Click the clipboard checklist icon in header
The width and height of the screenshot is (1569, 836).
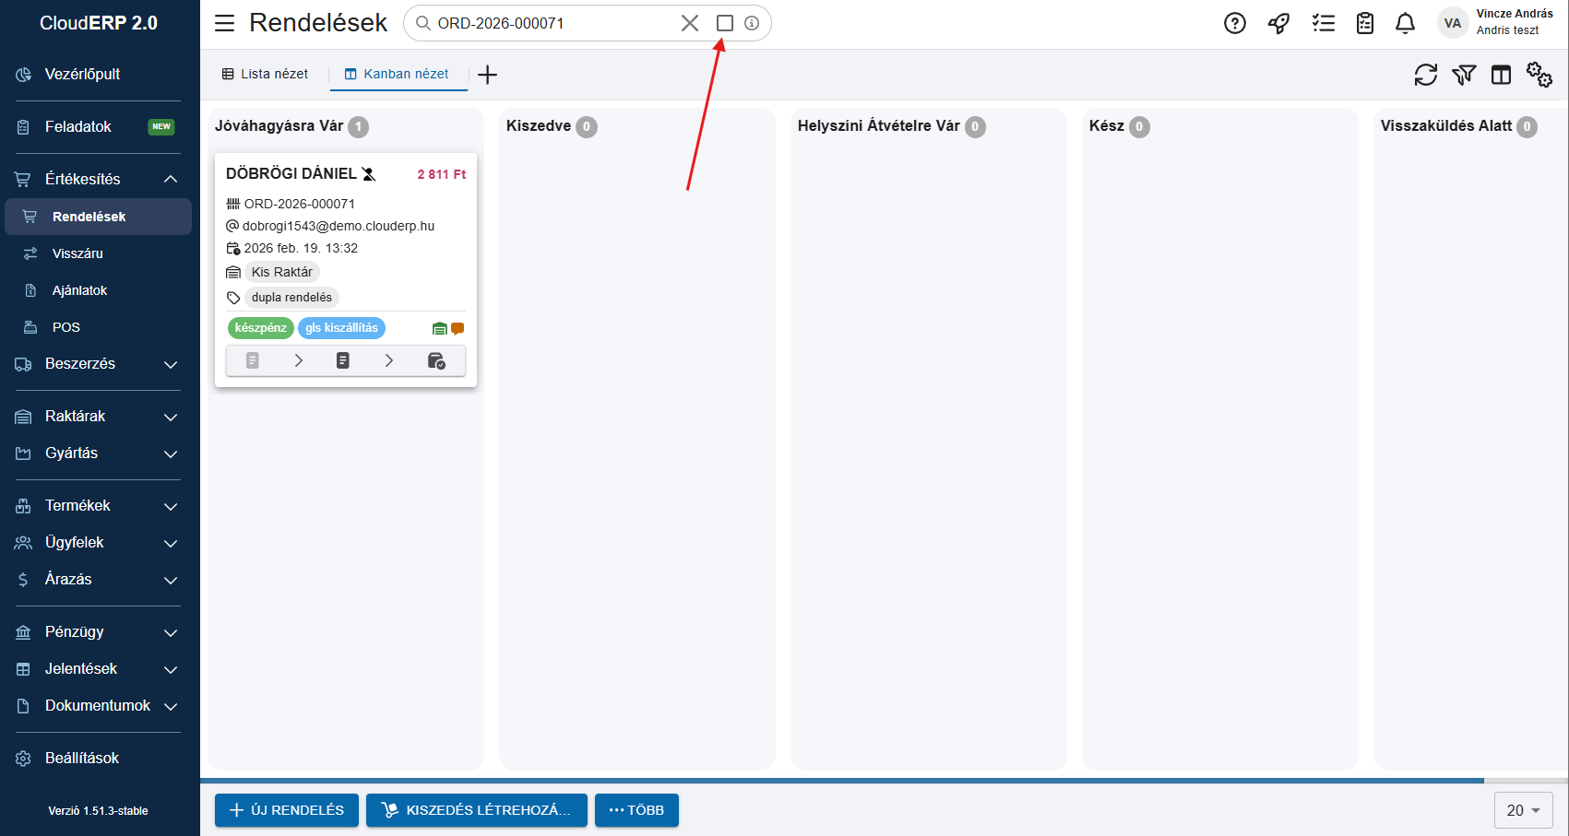1365,23
